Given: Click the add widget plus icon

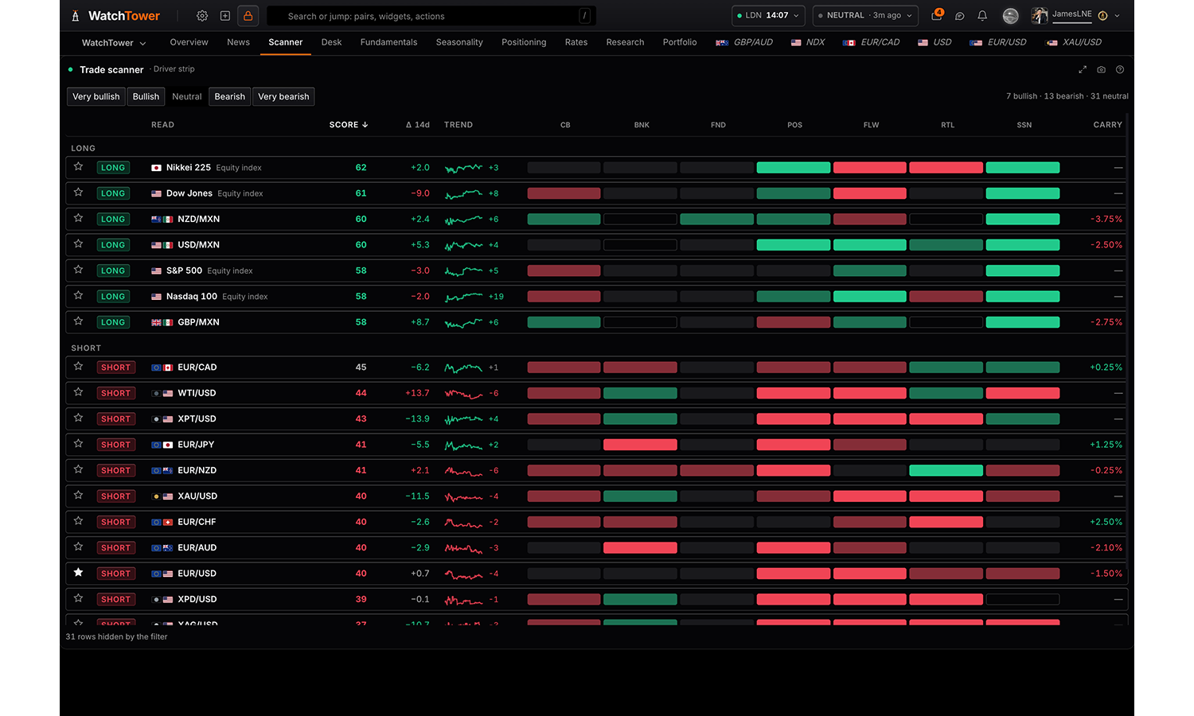Looking at the screenshot, I should tap(225, 16).
